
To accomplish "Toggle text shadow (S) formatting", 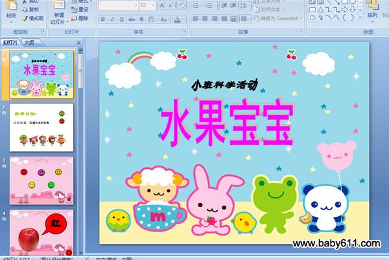I will 141,19.
